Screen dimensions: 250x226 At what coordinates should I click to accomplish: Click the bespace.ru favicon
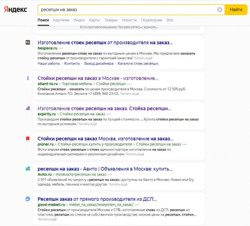[28, 42]
